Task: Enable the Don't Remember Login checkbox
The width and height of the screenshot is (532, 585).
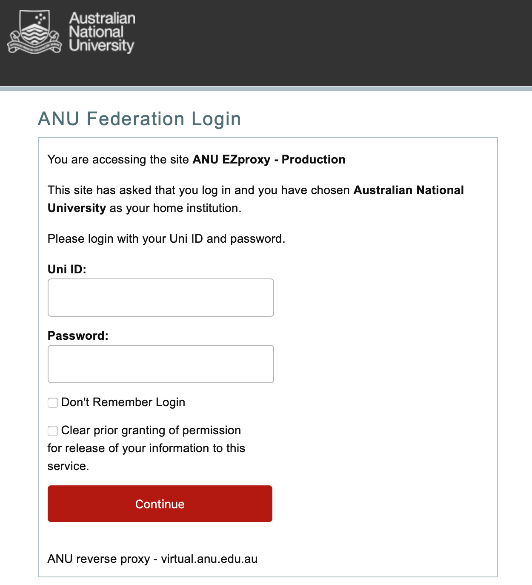Action: coord(53,403)
